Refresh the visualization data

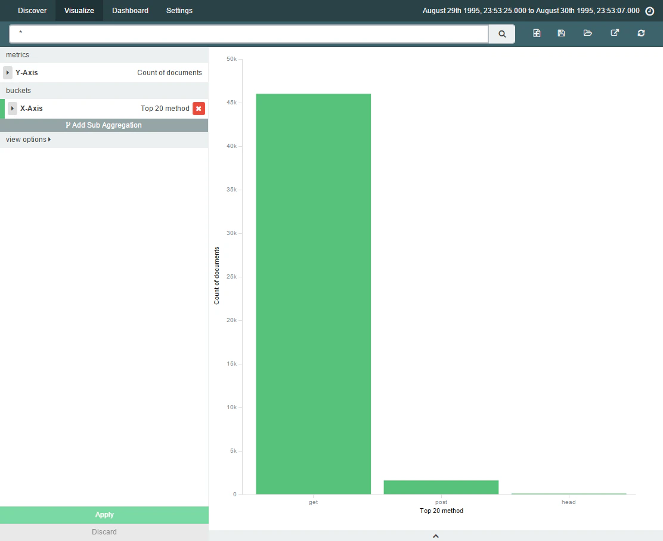point(641,33)
